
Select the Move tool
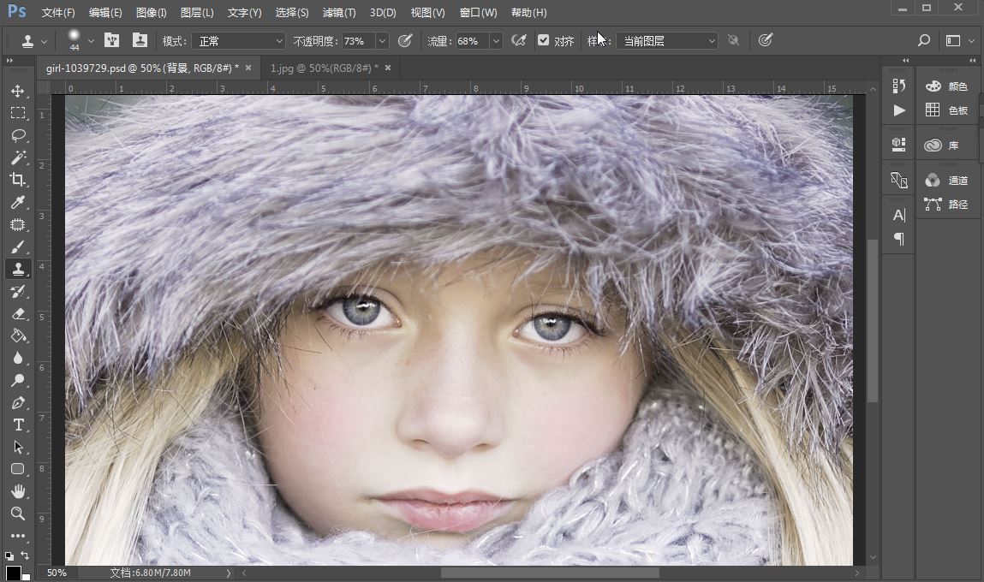click(x=17, y=91)
